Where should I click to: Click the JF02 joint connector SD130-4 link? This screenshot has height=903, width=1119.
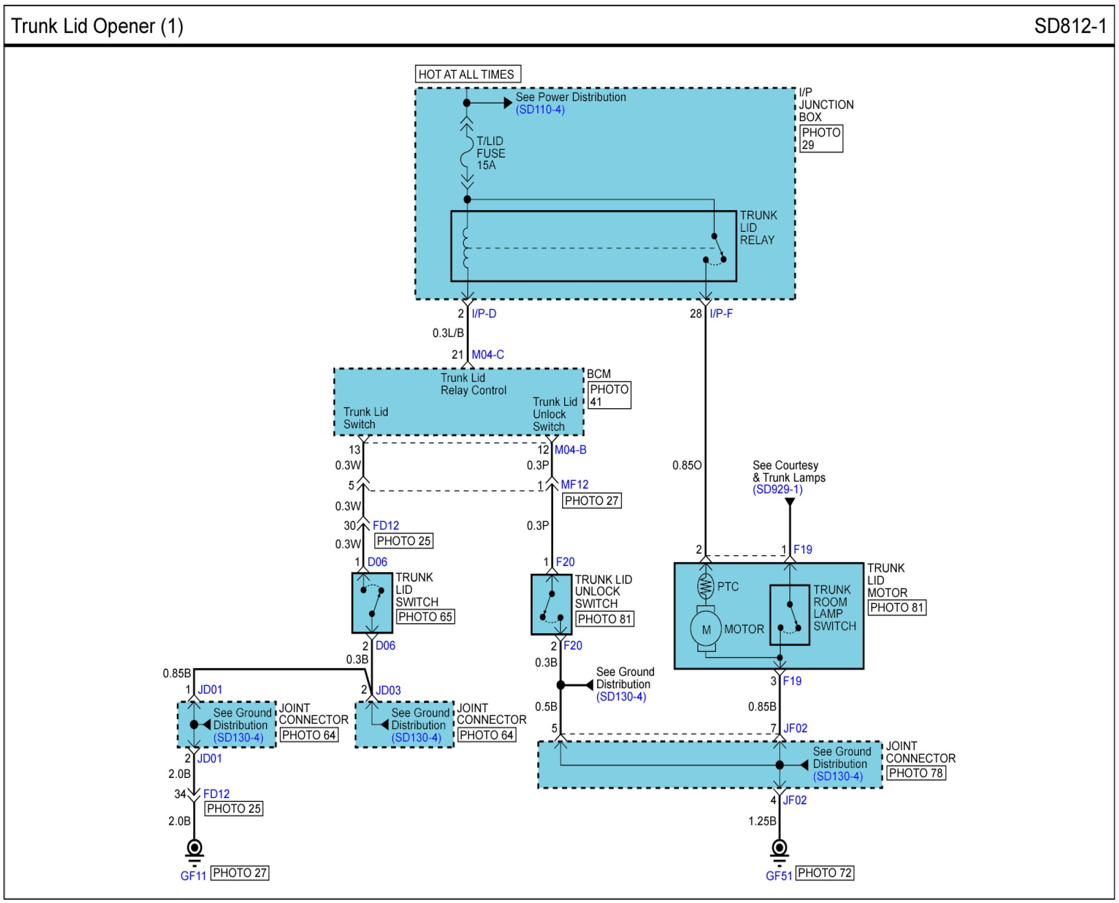(x=838, y=777)
